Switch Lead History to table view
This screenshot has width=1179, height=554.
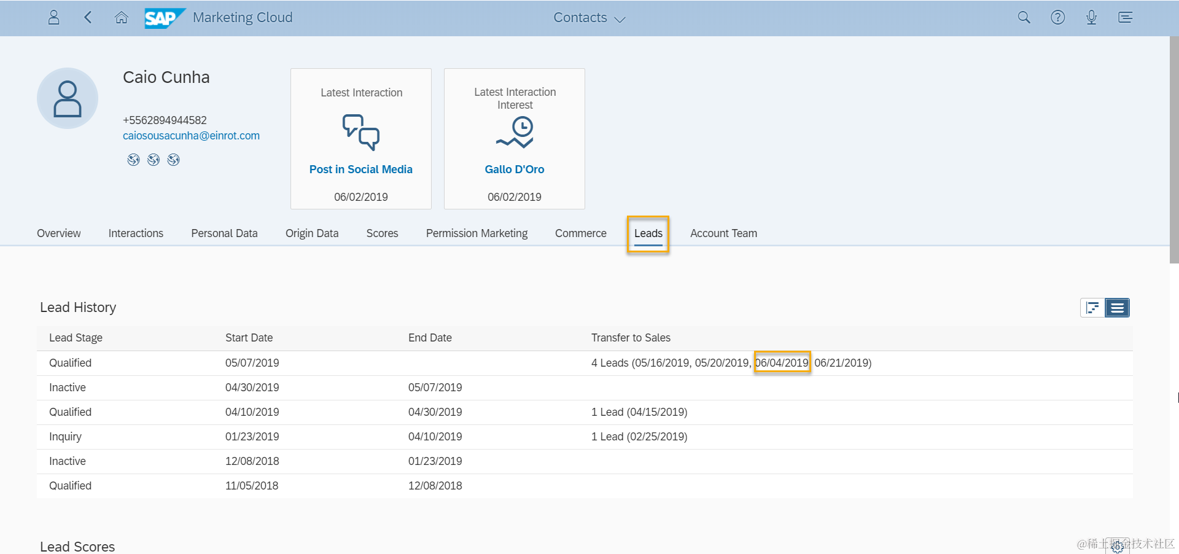1117,308
